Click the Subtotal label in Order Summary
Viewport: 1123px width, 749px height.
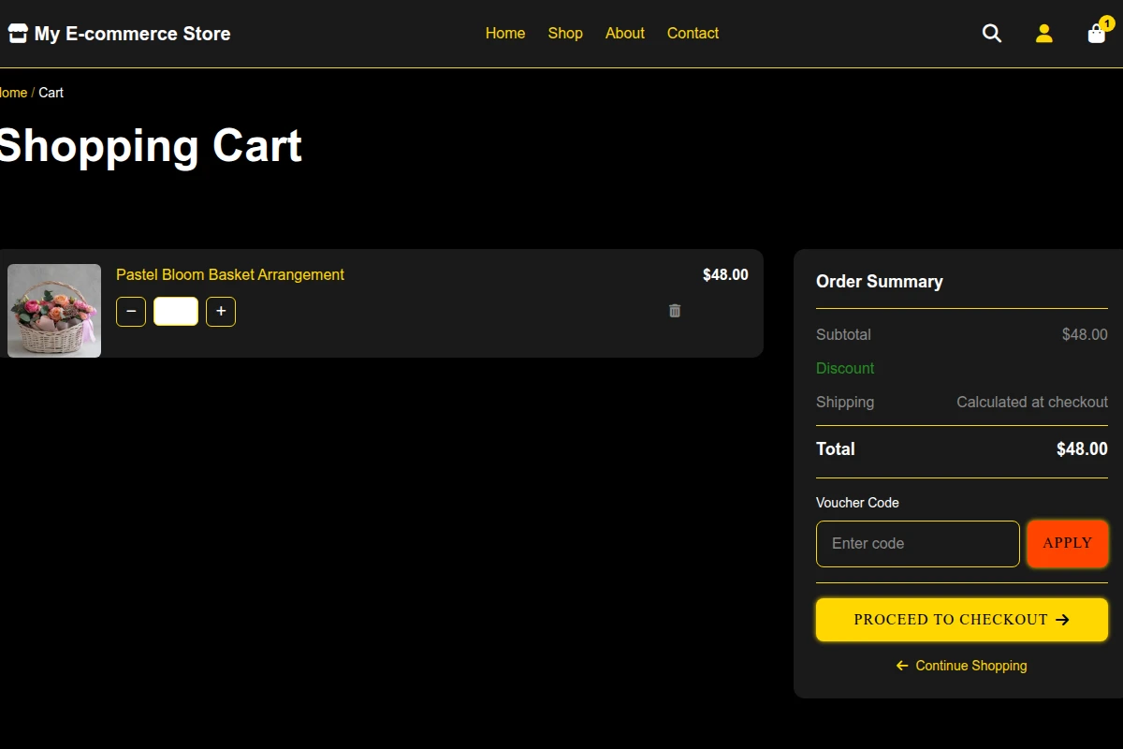tap(843, 334)
